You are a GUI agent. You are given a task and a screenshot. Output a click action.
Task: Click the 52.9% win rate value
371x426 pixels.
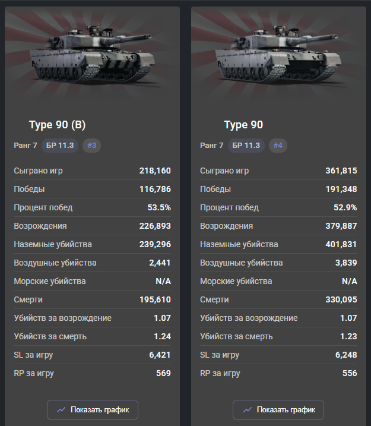(x=345, y=207)
